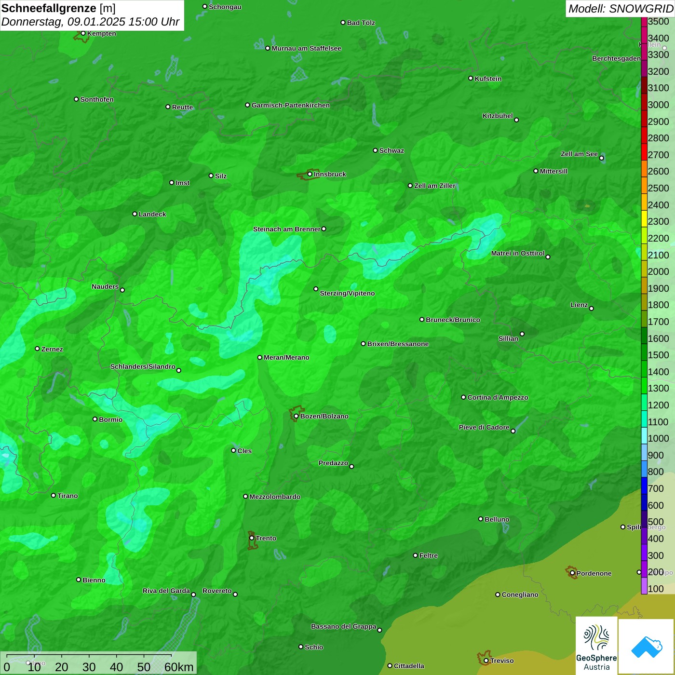Click the Zell am See marker dot
Screen dimensions: 675x675
coord(601,158)
